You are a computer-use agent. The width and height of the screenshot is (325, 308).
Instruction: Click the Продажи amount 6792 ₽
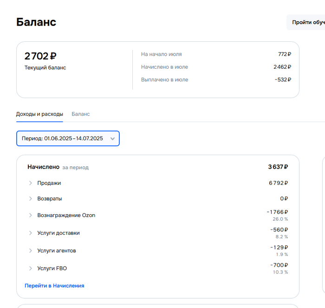[278, 183]
